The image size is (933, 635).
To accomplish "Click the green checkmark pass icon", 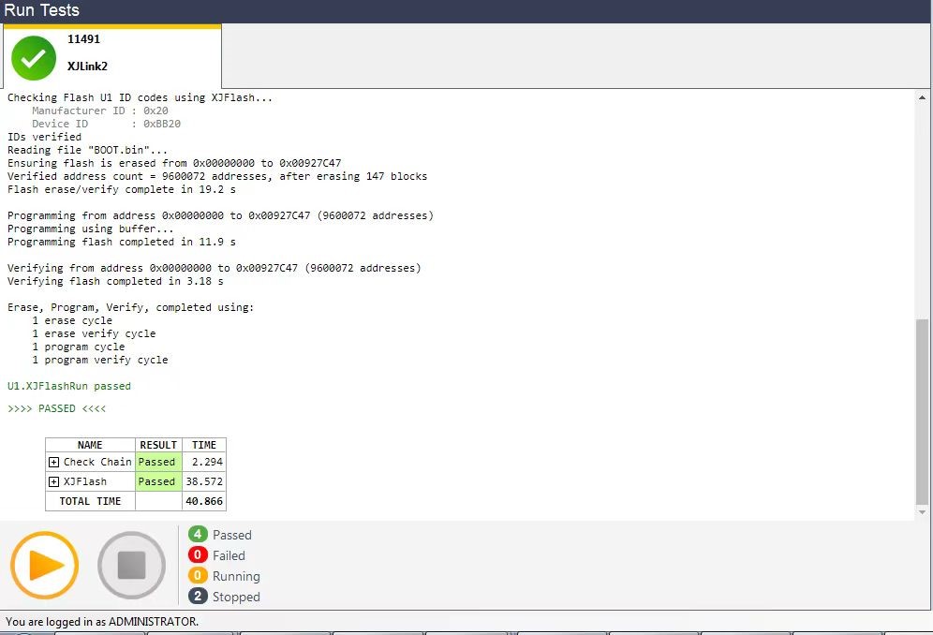I will (x=34, y=58).
